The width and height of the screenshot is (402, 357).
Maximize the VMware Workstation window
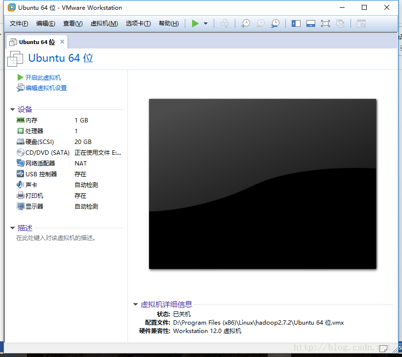(364, 8)
